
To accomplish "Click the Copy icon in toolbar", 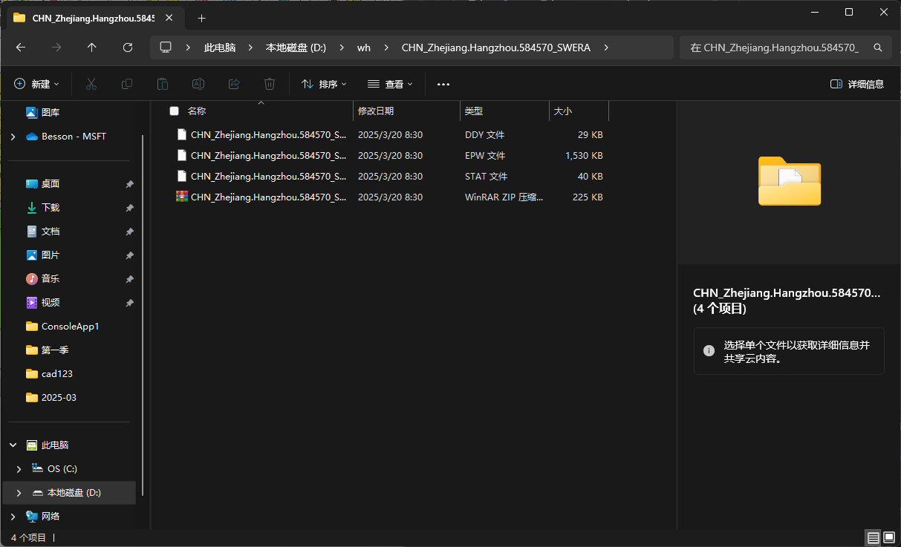I will [127, 84].
